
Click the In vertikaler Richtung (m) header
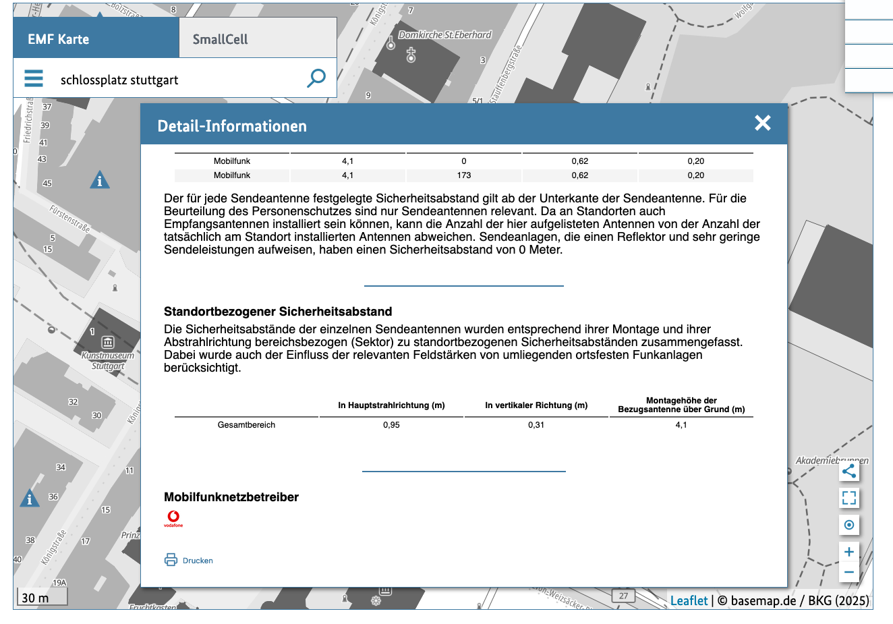[536, 405]
